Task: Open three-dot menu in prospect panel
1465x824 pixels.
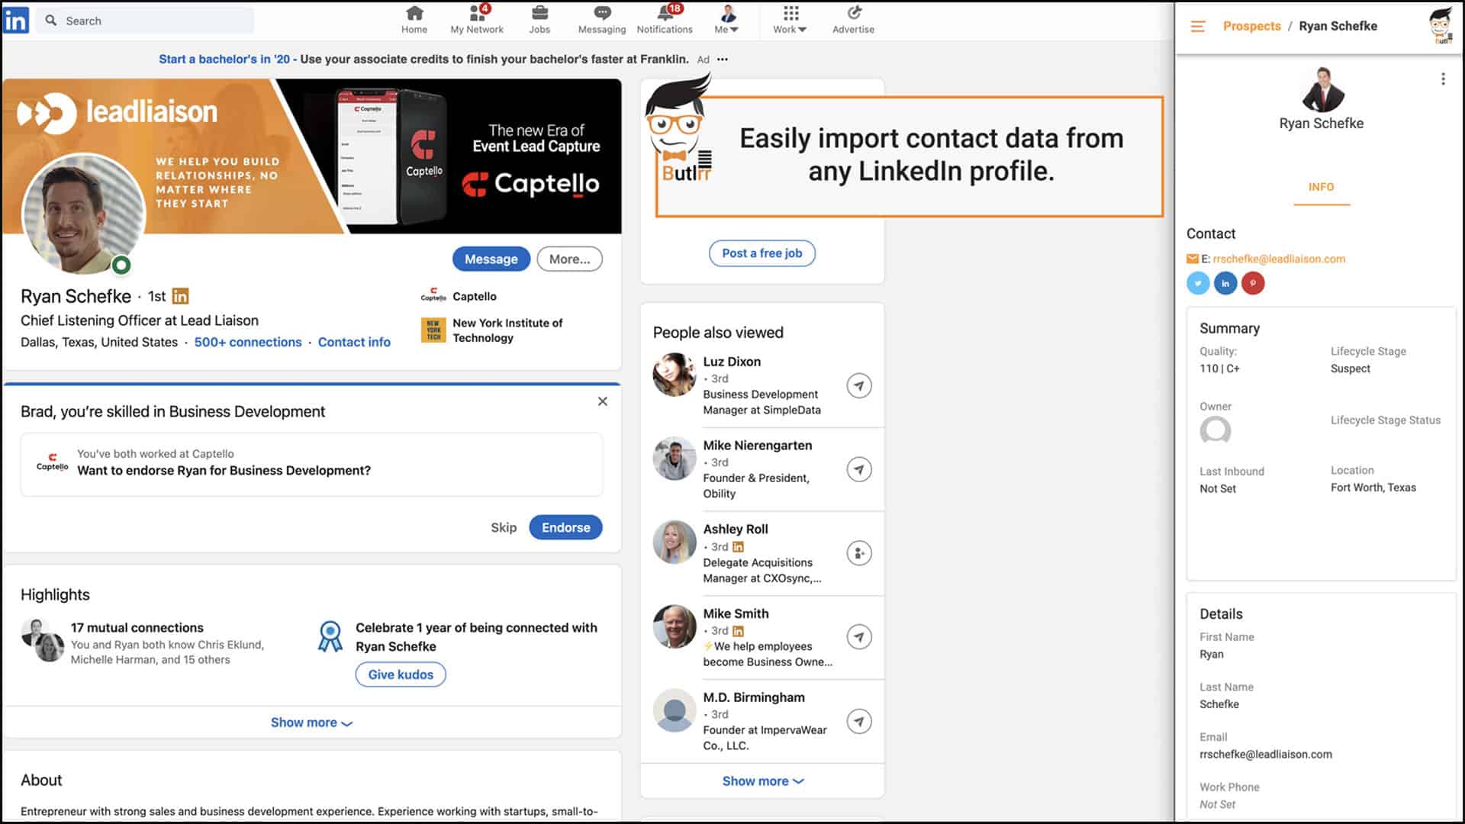Action: tap(1443, 79)
